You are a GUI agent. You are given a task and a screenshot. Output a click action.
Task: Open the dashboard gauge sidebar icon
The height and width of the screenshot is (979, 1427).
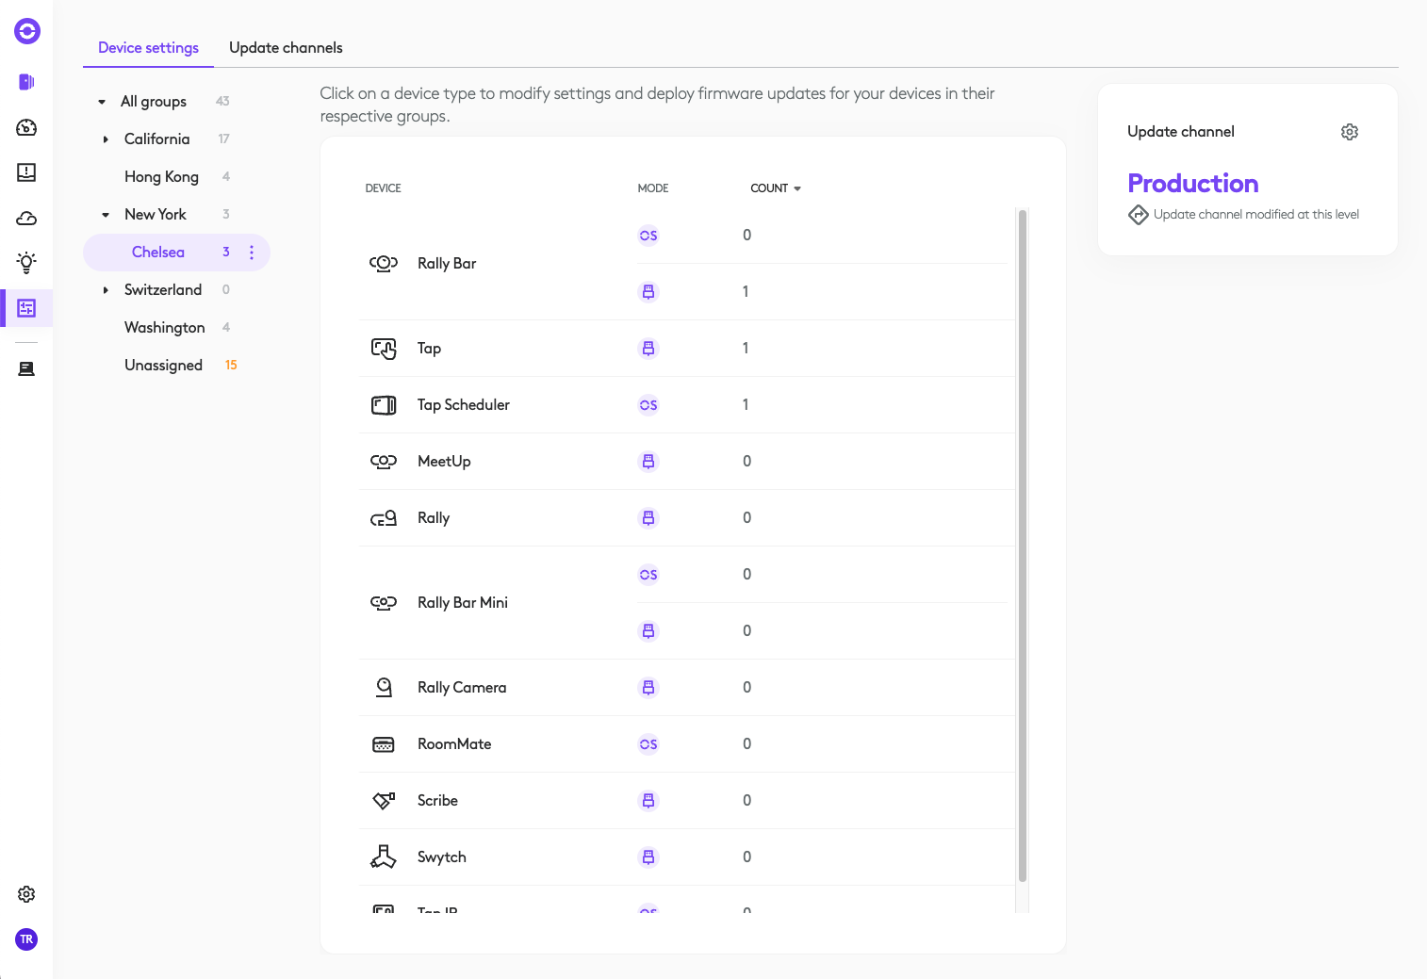pyautogui.click(x=26, y=127)
